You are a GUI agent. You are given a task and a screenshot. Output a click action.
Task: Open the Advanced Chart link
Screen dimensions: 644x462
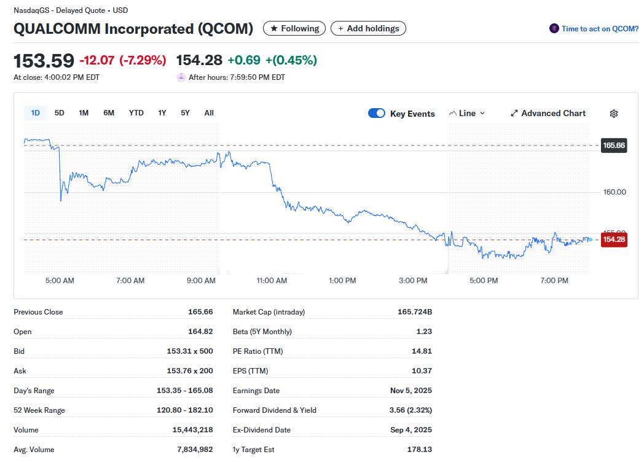tap(548, 113)
